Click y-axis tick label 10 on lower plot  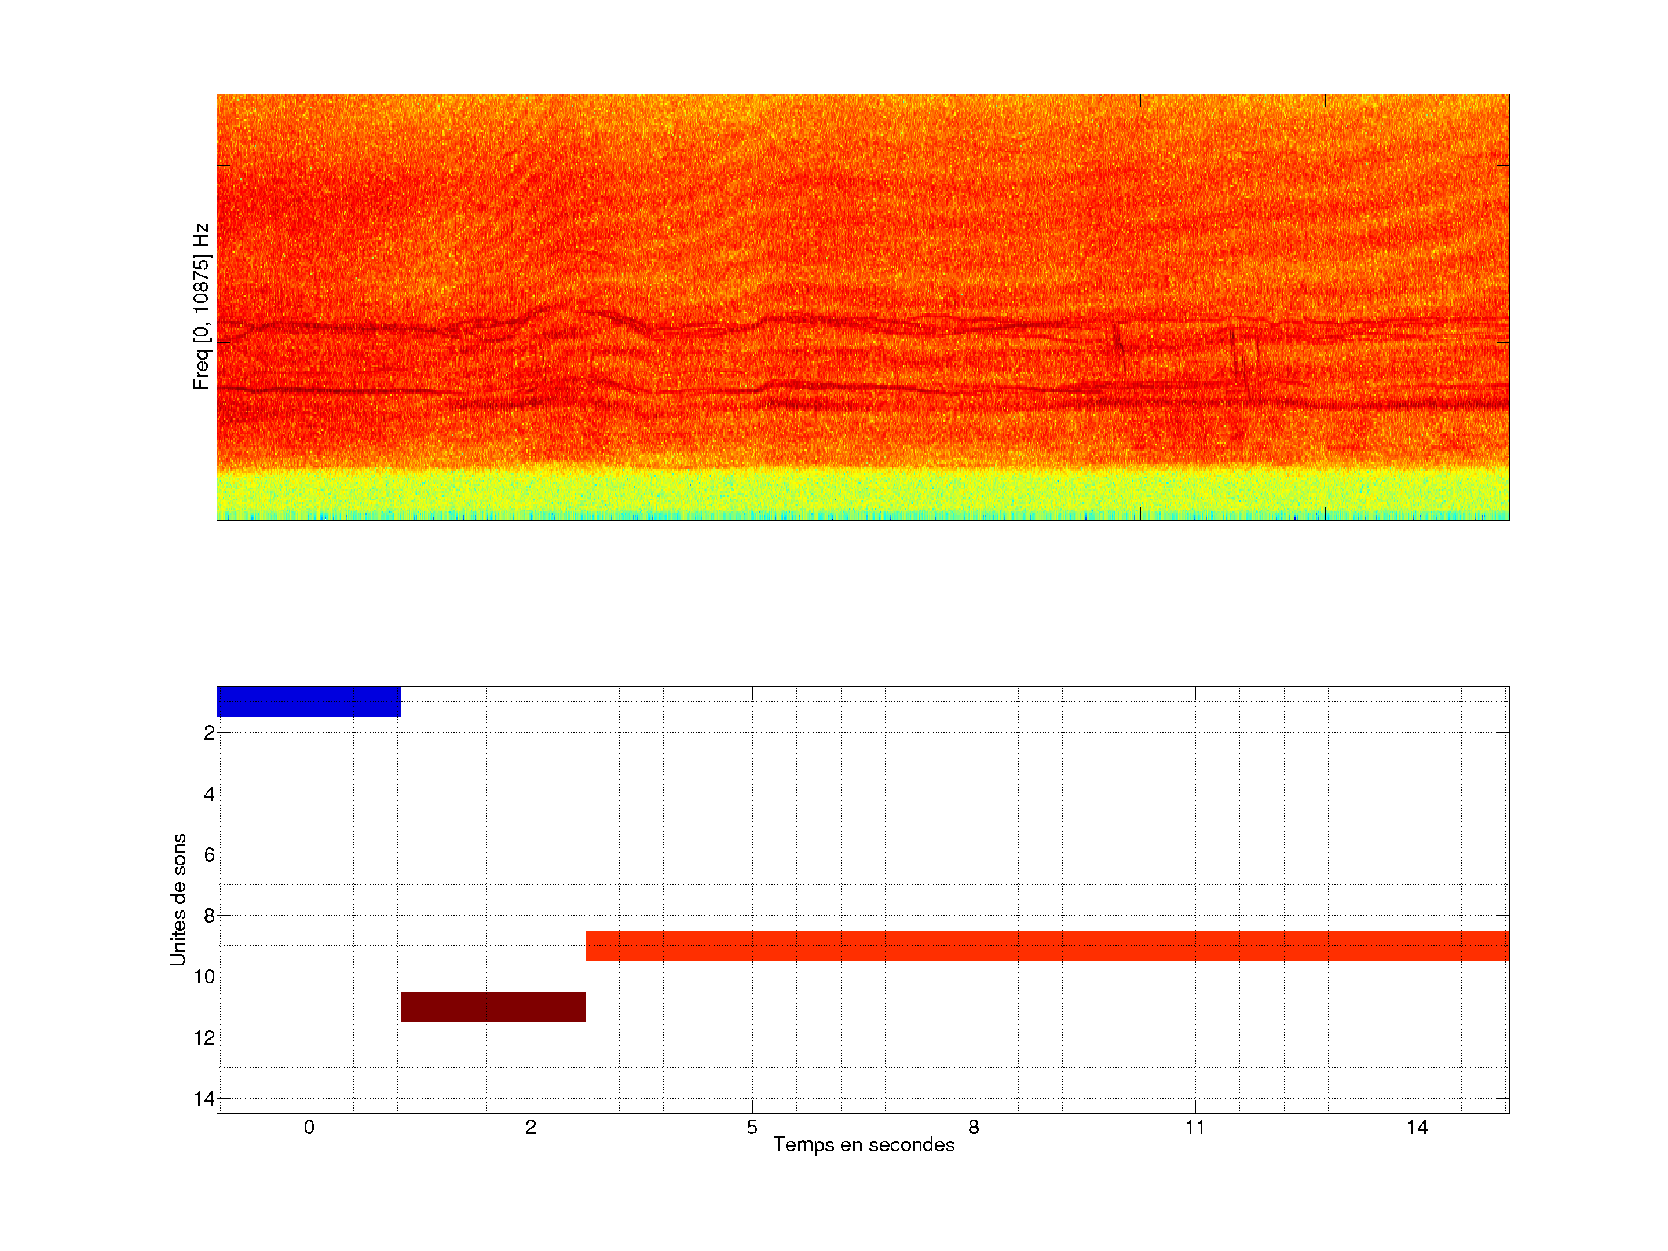pos(204,977)
